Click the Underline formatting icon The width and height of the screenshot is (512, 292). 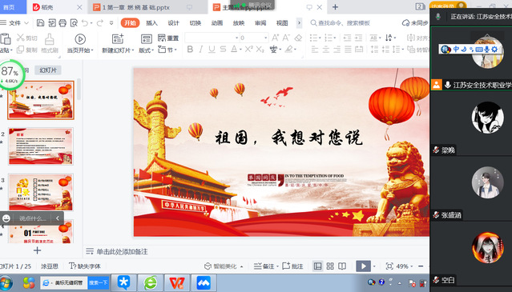(212, 50)
